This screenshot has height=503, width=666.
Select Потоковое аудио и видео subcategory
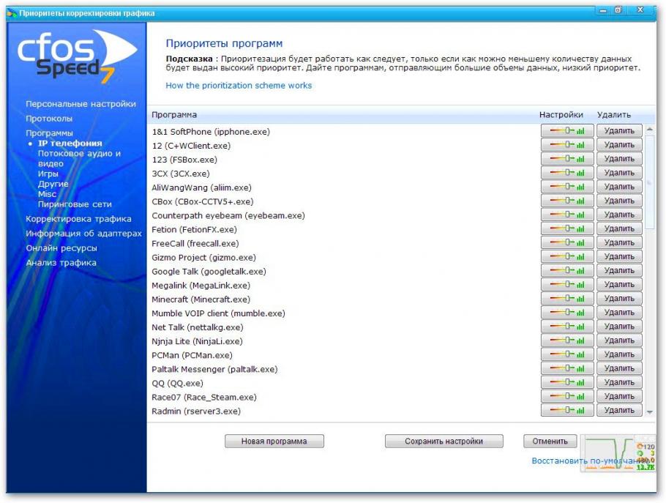(80, 158)
